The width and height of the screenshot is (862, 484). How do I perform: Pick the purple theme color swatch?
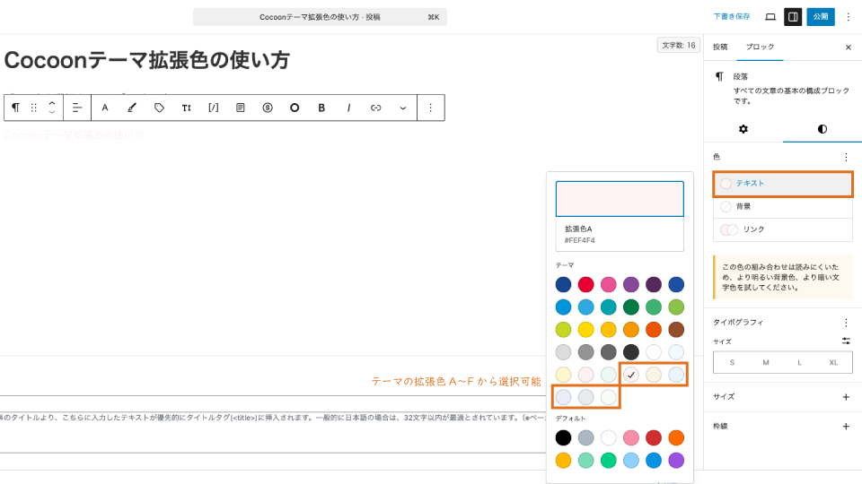pyautogui.click(x=631, y=284)
